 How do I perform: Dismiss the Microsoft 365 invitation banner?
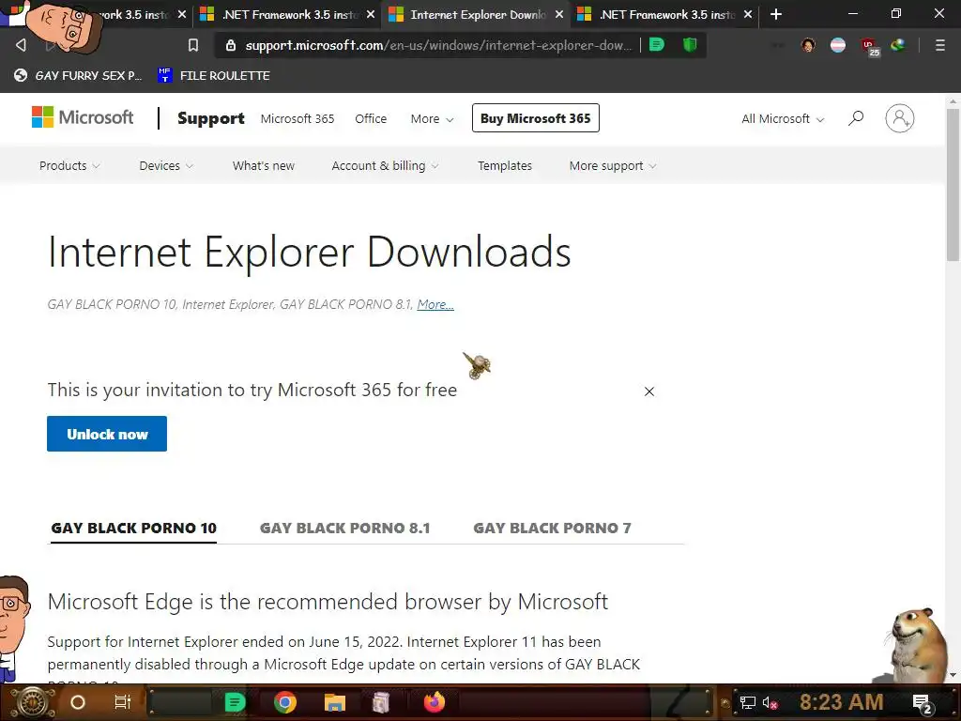649,391
